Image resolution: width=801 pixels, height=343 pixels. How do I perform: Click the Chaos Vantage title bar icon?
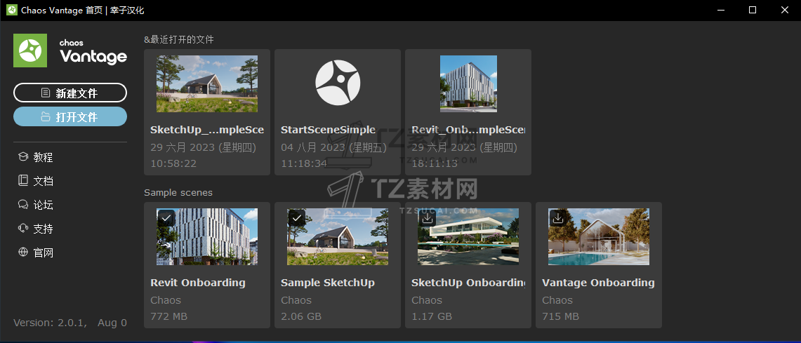pyautogui.click(x=12, y=11)
